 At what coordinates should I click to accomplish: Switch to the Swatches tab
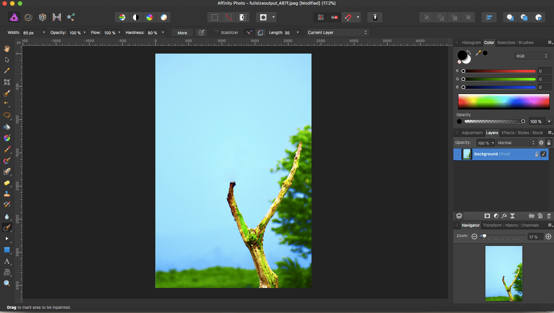[506, 42]
